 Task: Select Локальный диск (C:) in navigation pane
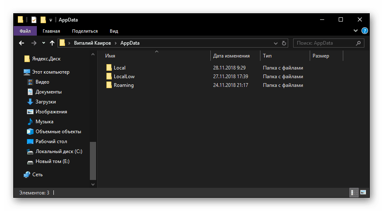coord(58,151)
